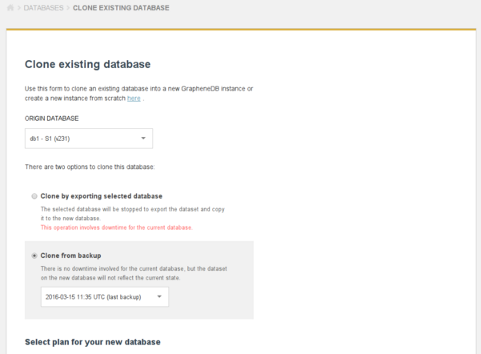Click the 'Clone by exporting selected database' label
The width and height of the screenshot is (481, 354).
[x=101, y=196]
